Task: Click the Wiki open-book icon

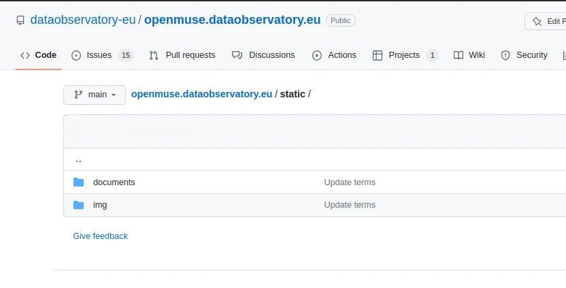Action: point(459,55)
